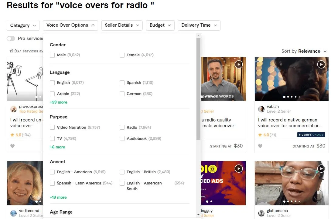The width and height of the screenshot is (331, 219).
Task: Favorite the provoexpress gig with the heart
Action: (12, 146)
